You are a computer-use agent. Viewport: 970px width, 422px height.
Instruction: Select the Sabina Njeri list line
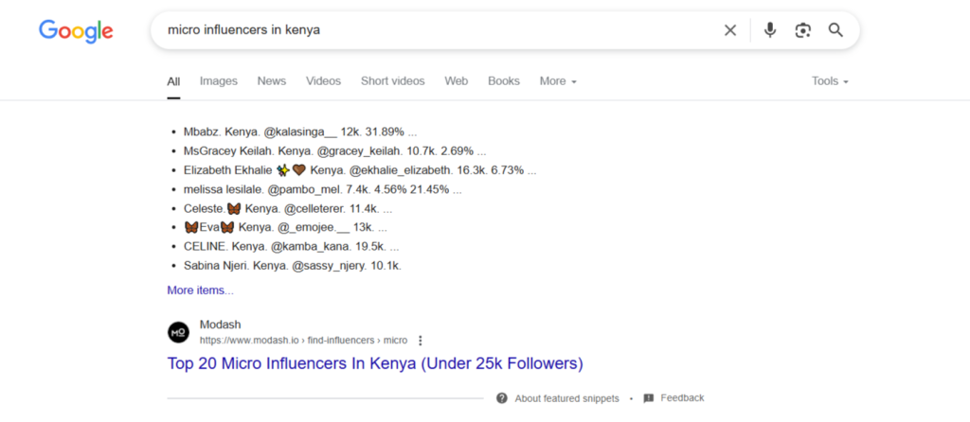[293, 266]
